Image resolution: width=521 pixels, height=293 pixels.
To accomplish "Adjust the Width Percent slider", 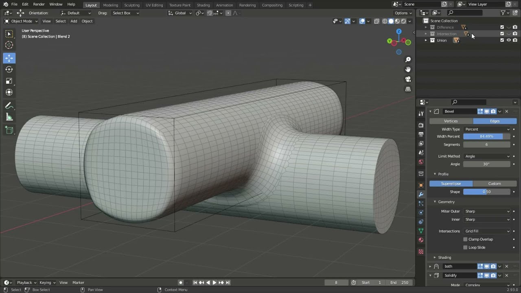I will click(x=487, y=136).
